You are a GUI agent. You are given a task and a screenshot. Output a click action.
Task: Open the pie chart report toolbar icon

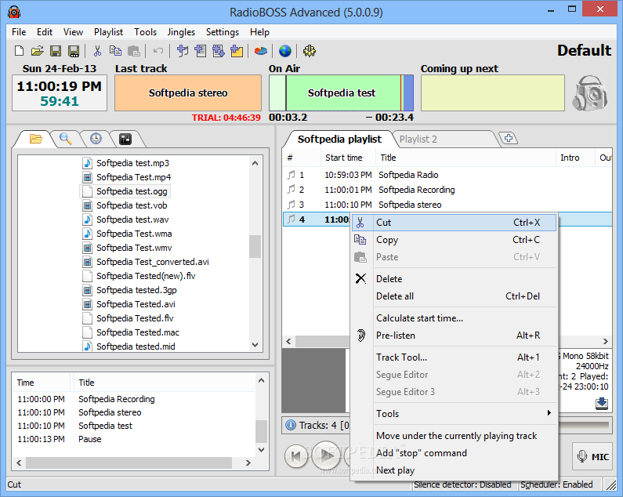coord(261,51)
